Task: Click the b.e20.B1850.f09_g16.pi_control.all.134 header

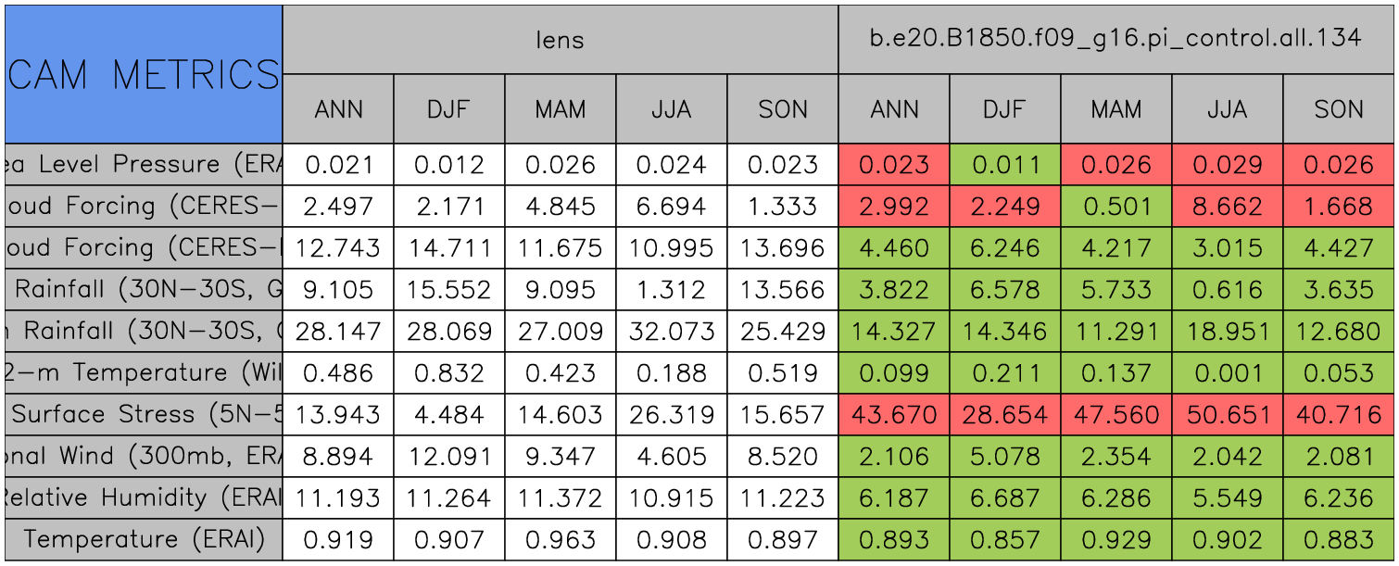Action: point(1115,39)
